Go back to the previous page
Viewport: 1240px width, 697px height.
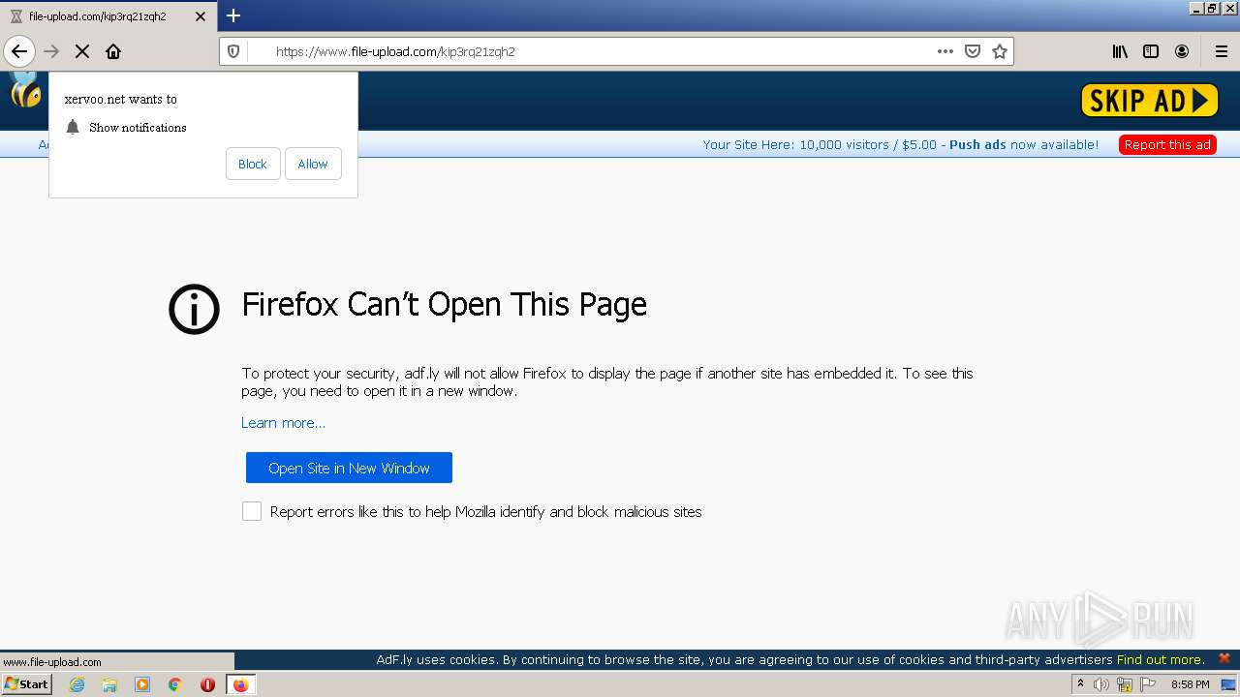[19, 51]
